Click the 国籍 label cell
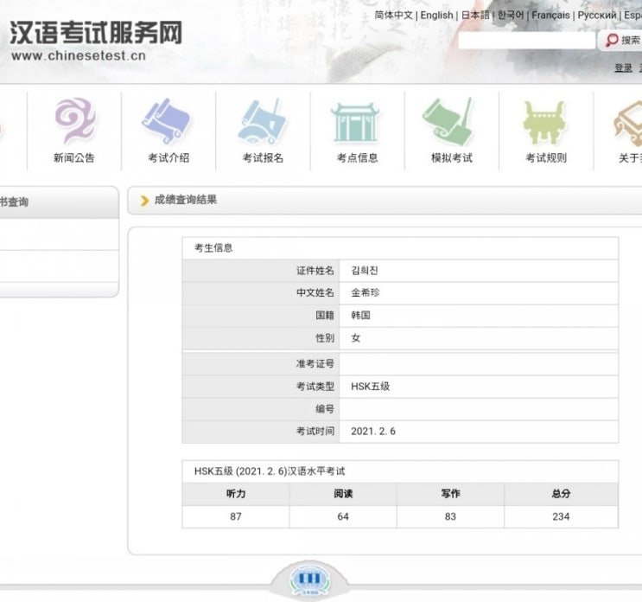642x602 pixels. (261, 316)
